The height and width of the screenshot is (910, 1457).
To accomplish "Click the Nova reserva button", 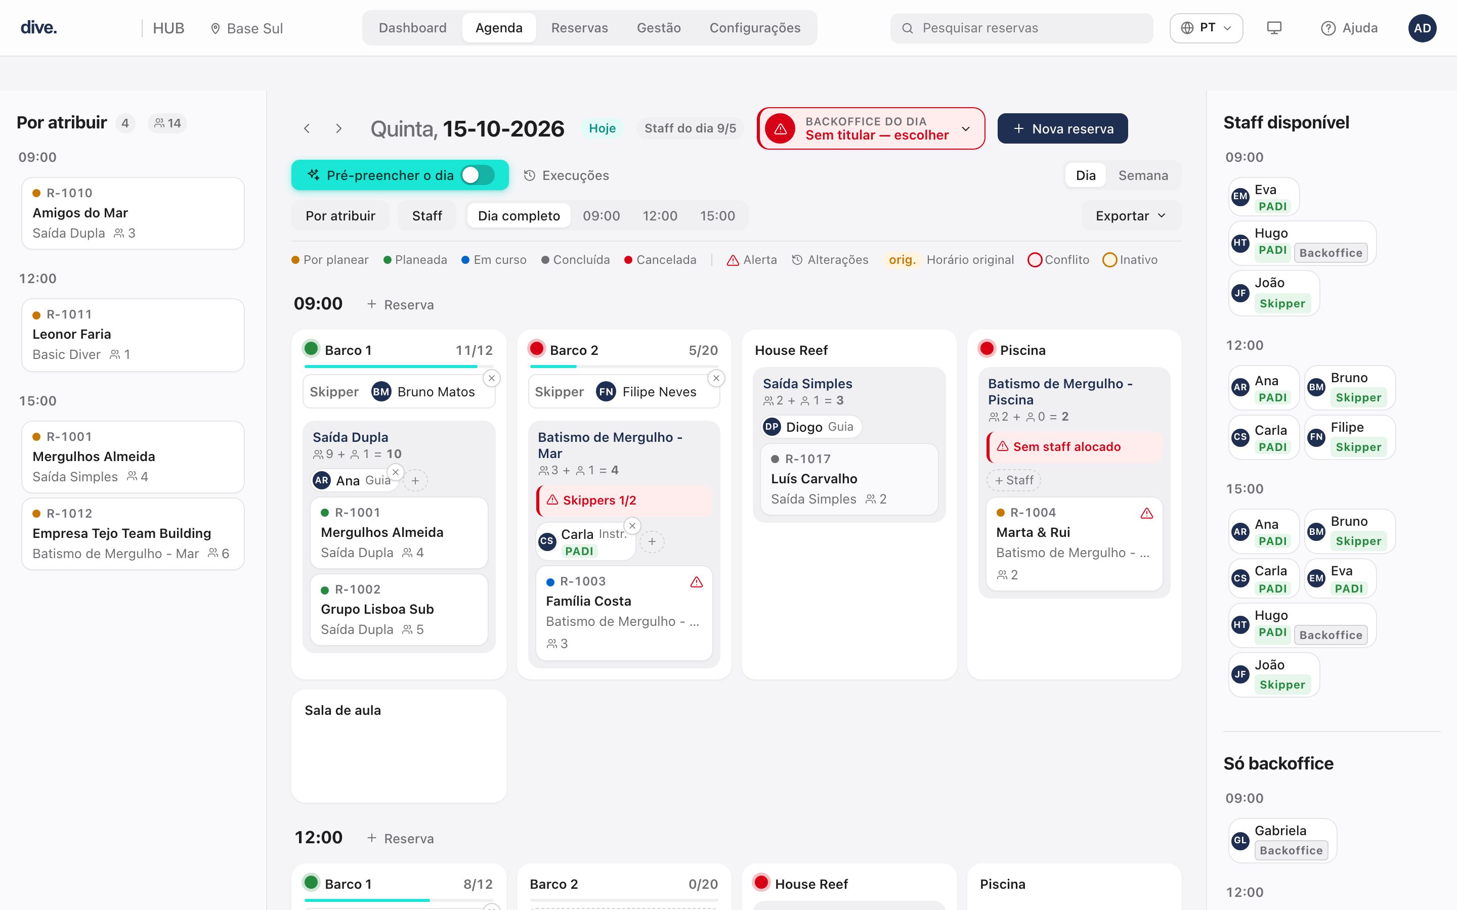I will point(1062,128).
